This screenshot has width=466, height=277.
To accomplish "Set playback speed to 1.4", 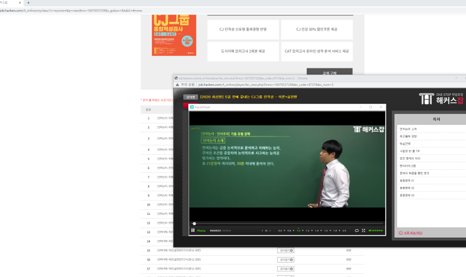I will coord(317,231).
